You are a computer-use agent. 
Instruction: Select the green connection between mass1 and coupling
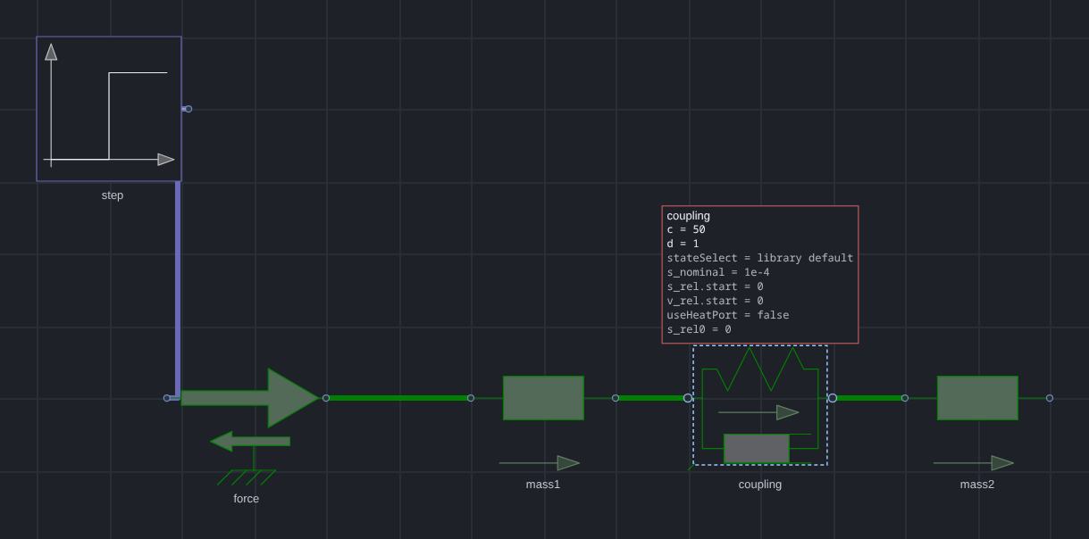click(x=651, y=398)
